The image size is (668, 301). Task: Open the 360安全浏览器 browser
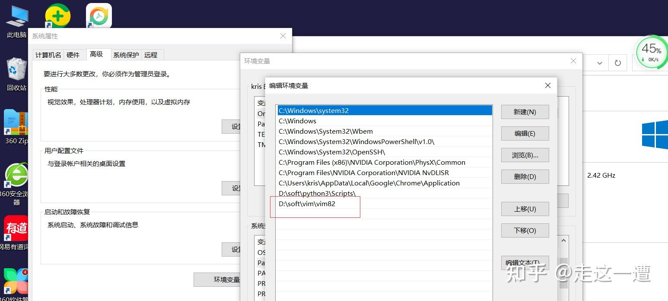pos(16,177)
